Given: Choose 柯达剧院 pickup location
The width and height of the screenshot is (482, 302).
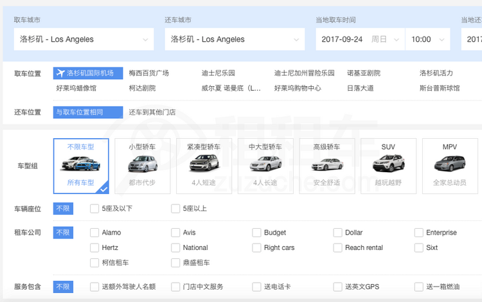Looking at the screenshot, I should 142,88.
